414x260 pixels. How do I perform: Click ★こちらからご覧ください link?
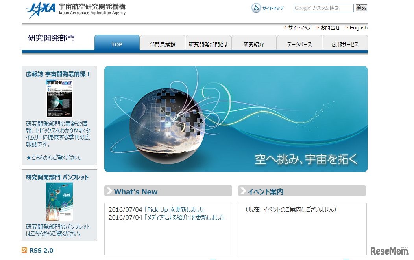click(x=54, y=158)
